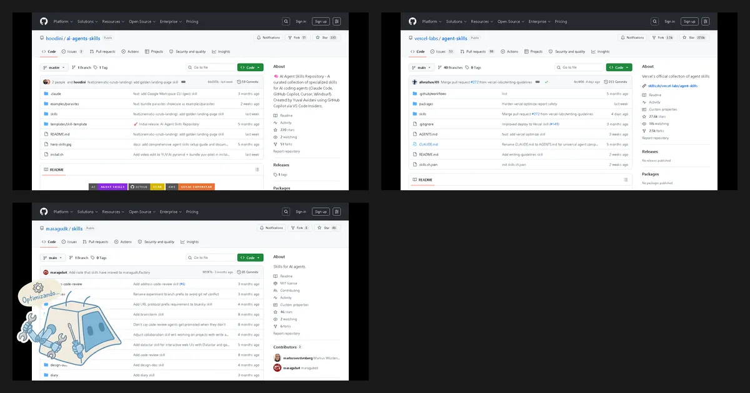Expand Open Source menu on maragudk page header
The image size is (750, 393).
142,211
